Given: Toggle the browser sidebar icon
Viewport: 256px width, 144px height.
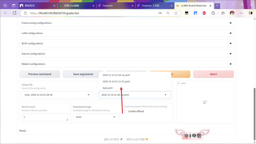Looking at the screenshot, I should coord(250,13).
